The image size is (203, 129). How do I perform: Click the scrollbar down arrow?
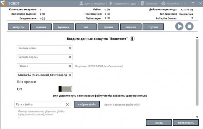tap(197, 117)
